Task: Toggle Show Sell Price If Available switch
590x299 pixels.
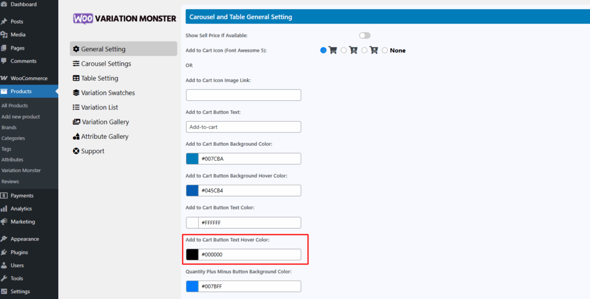Action: 365,35
